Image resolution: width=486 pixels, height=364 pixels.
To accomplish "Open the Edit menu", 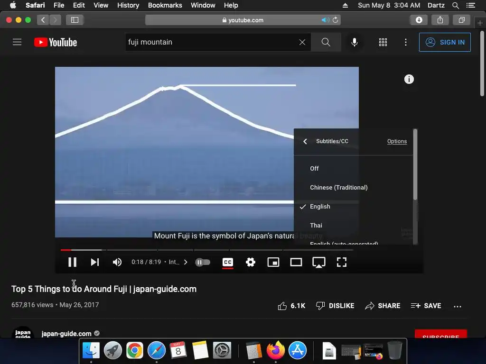I will click(x=79, y=5).
